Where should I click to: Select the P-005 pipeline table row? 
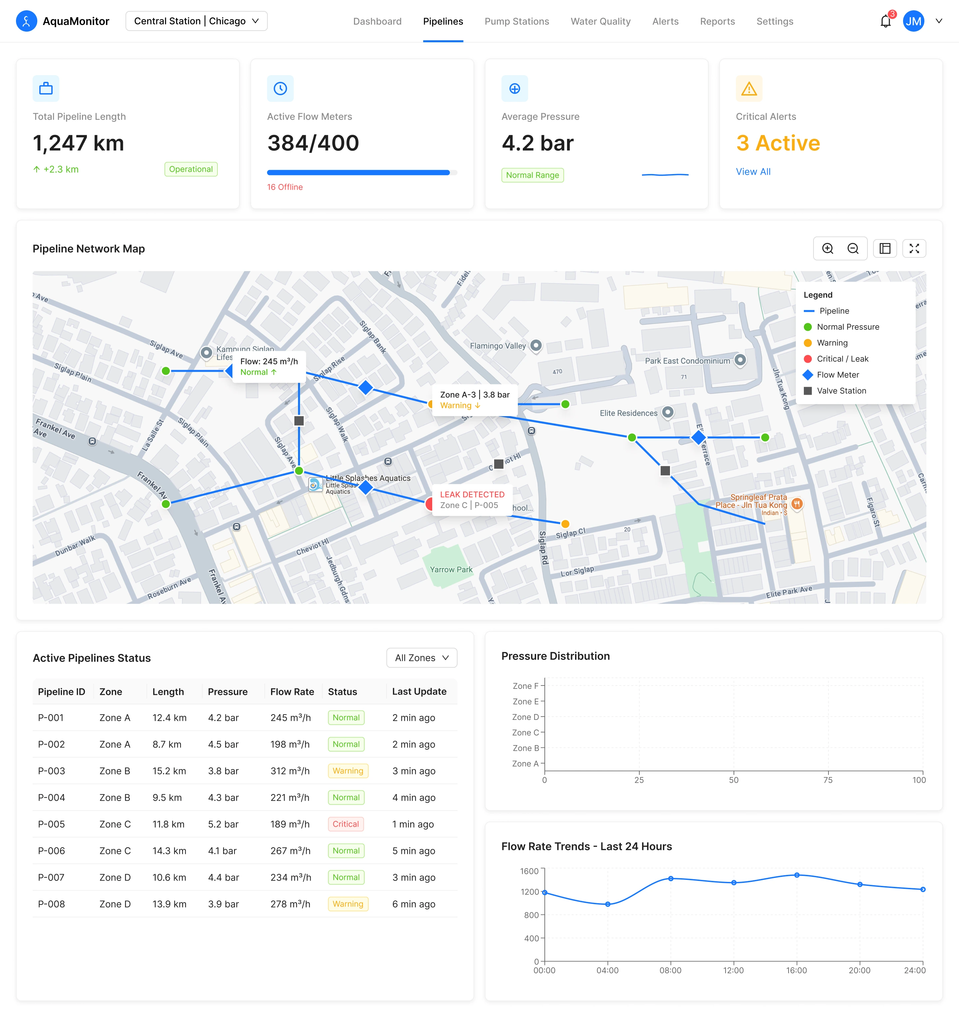[245, 824]
